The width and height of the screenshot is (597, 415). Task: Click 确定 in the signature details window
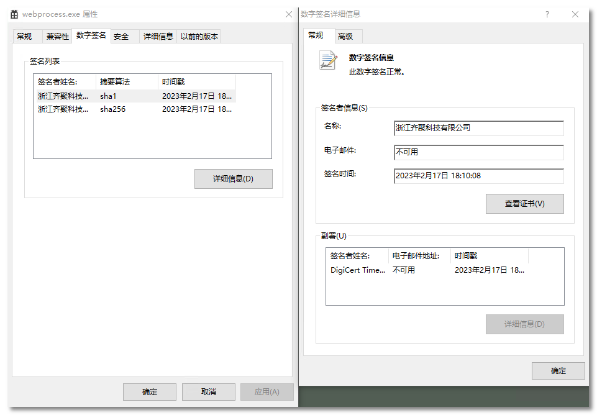click(x=557, y=370)
